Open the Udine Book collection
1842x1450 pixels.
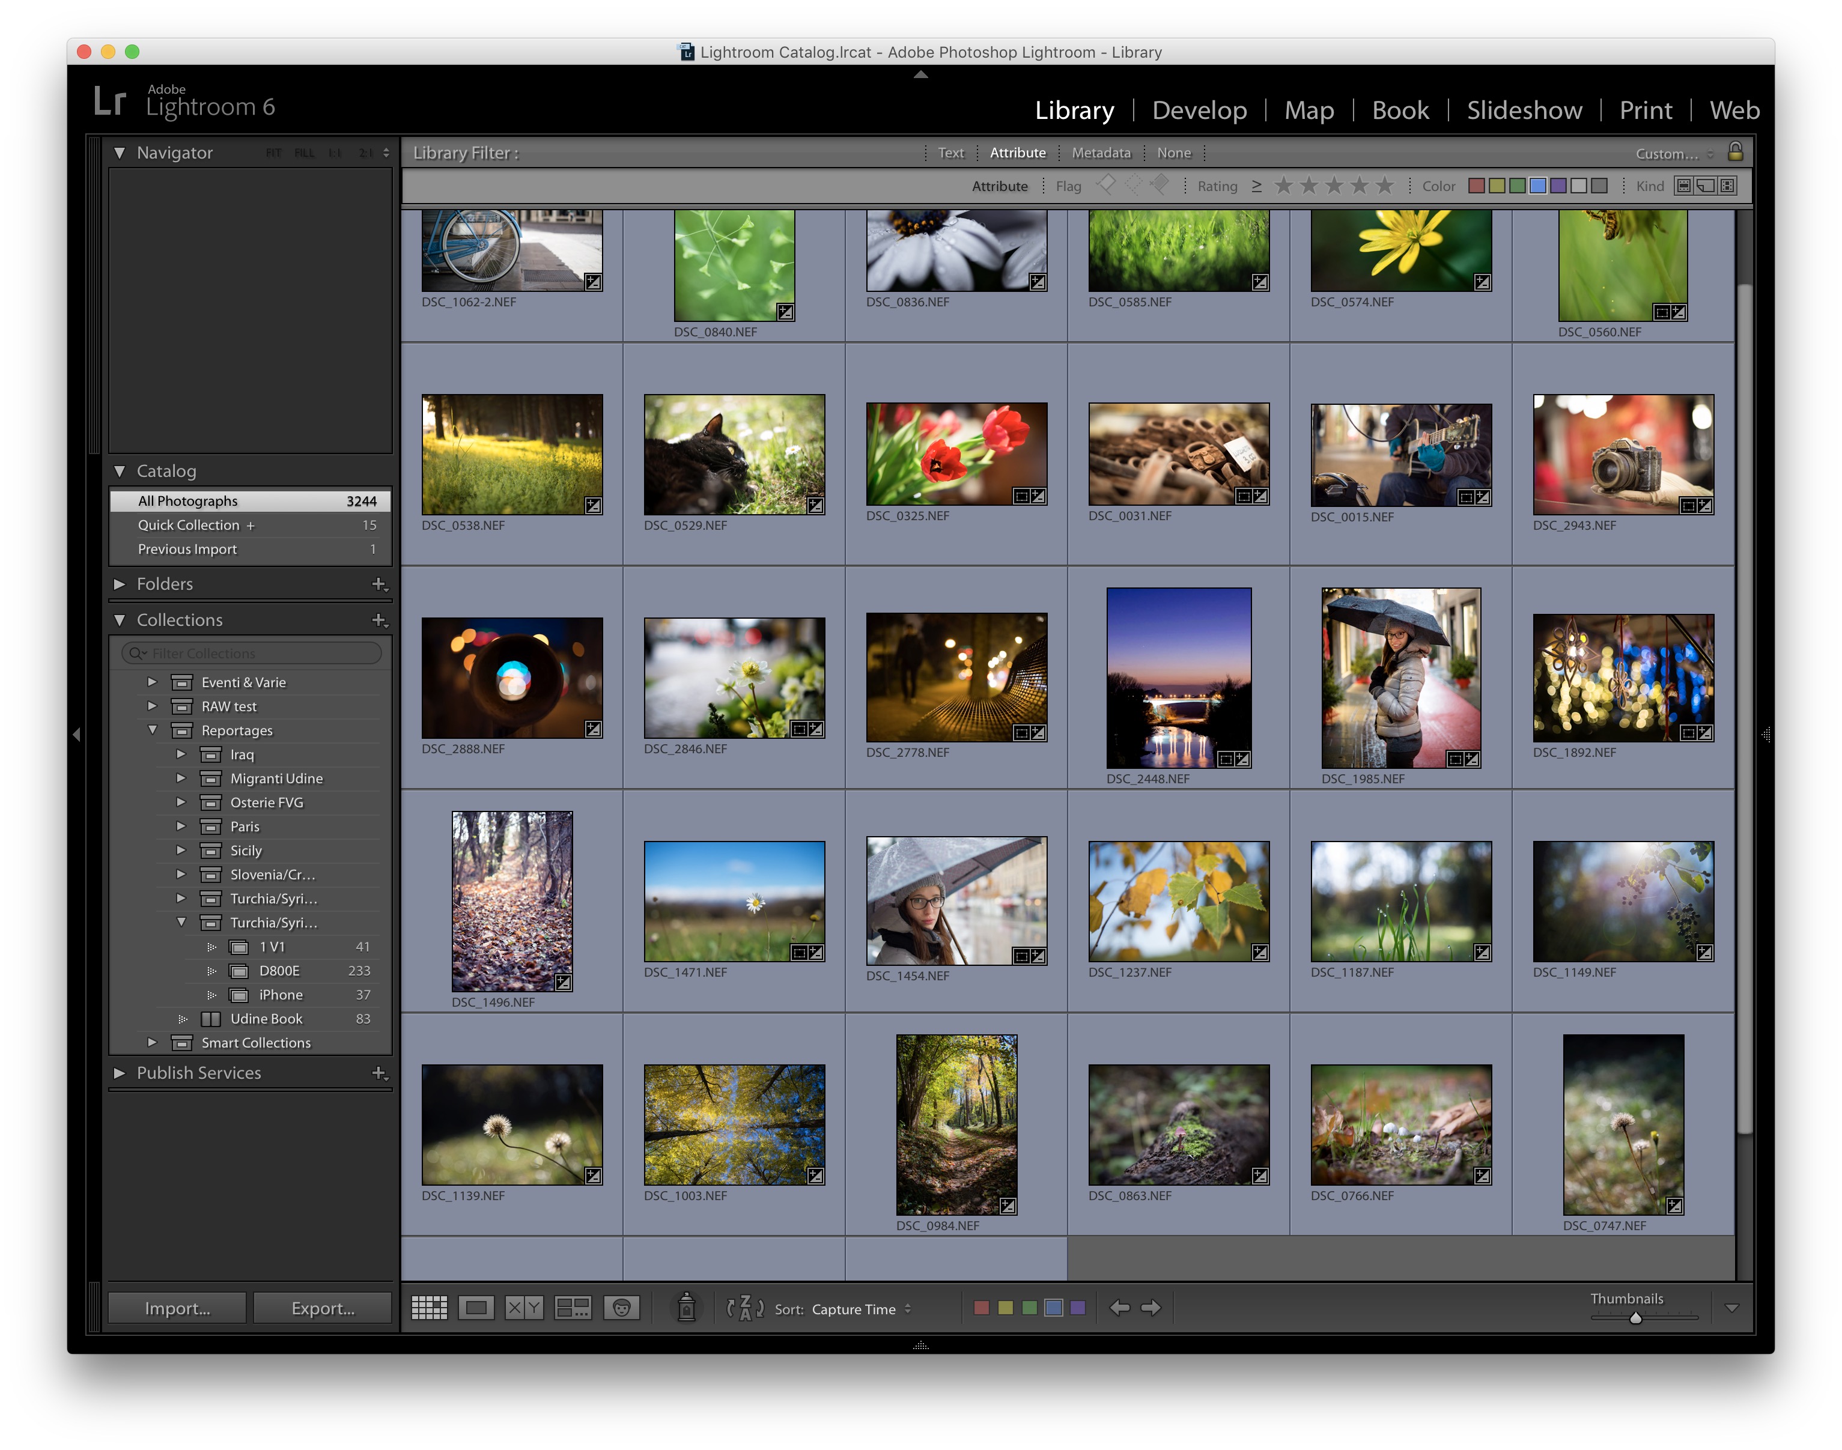pyautogui.click(x=266, y=1019)
